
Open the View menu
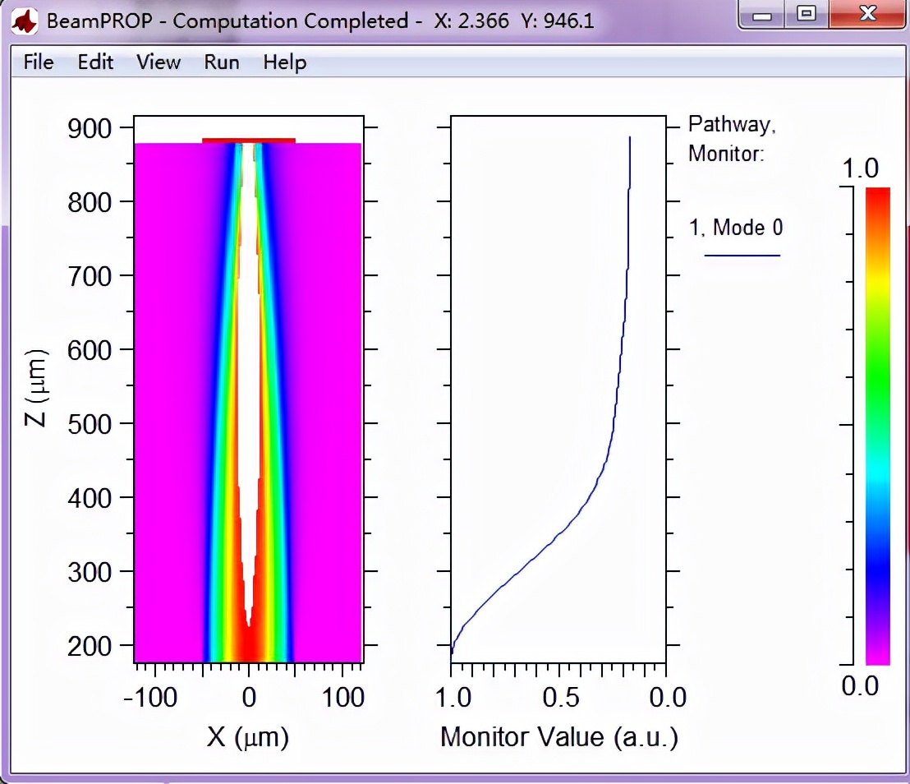[158, 62]
